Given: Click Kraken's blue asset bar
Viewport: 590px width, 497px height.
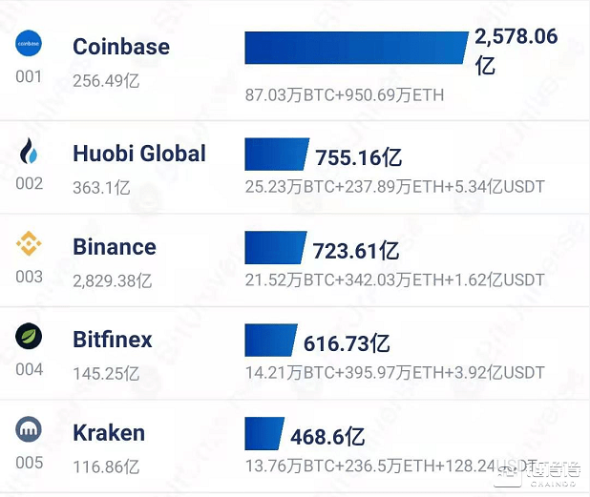Looking at the screenshot, I should tap(264, 434).
